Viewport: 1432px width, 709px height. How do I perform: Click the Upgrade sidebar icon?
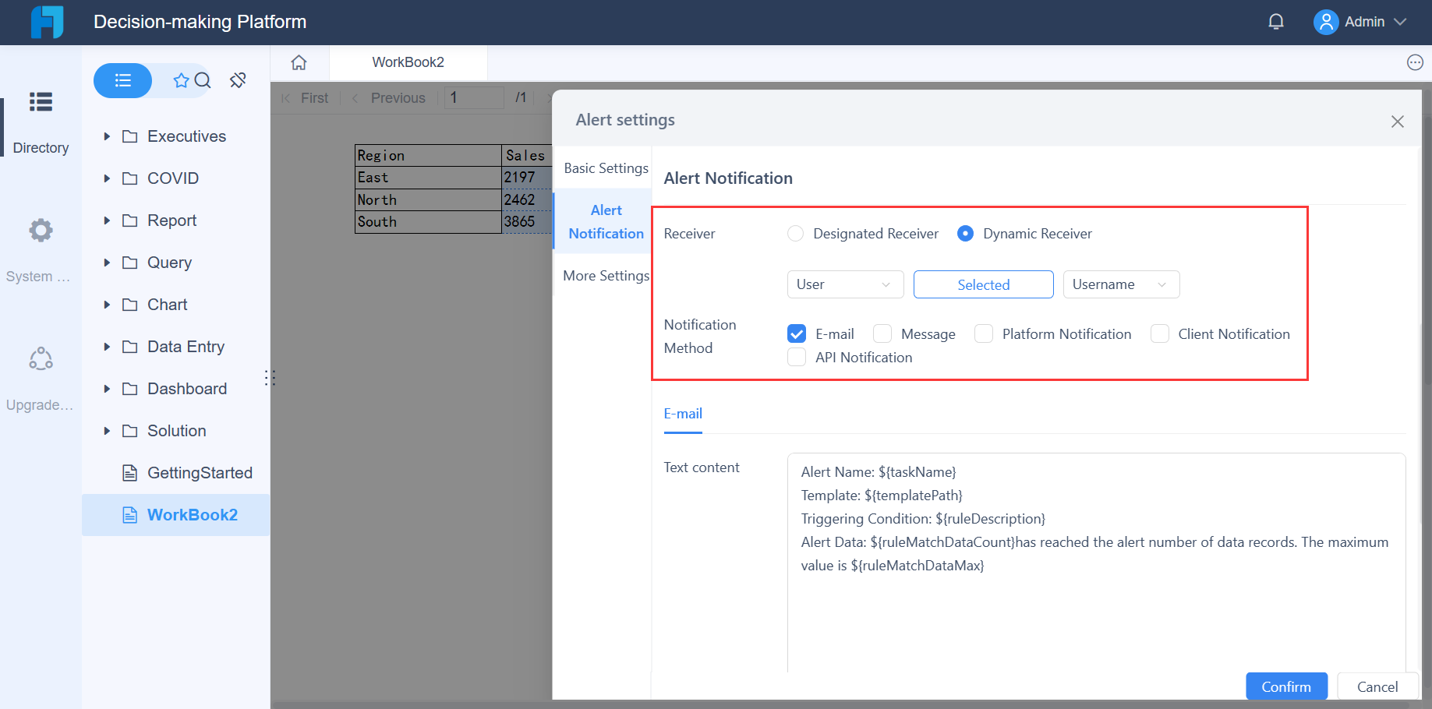tap(39, 358)
